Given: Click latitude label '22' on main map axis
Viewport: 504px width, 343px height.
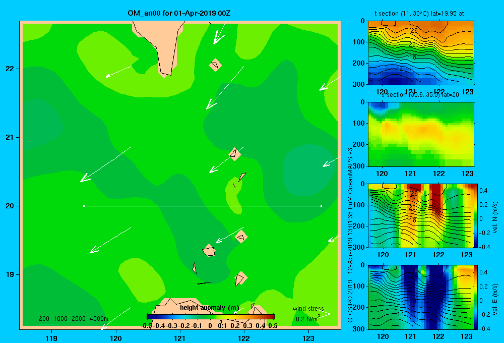Looking at the screenshot, I should (x=10, y=69).
